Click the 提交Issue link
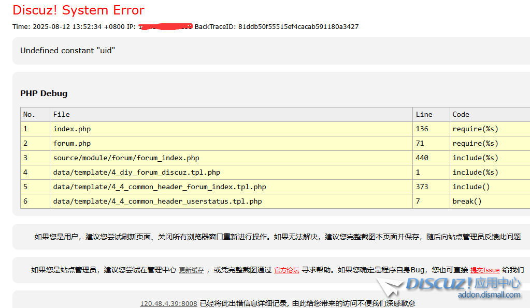The height and width of the screenshot is (308, 530). [484, 270]
